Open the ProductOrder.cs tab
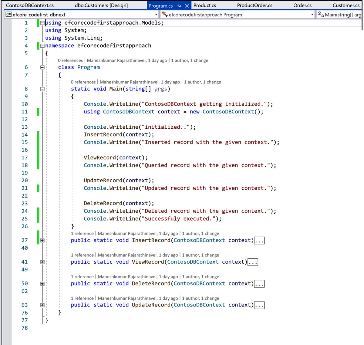Screen dimensions: 364x345 (x=254, y=5)
